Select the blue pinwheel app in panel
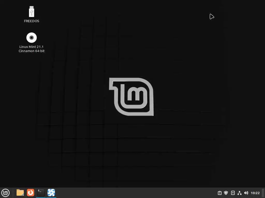 pyautogui.click(x=51, y=193)
